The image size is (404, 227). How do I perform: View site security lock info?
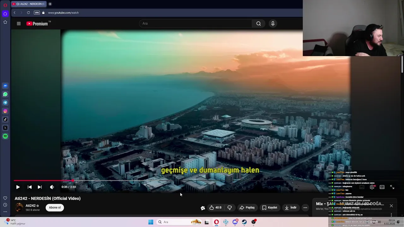pyautogui.click(x=43, y=13)
